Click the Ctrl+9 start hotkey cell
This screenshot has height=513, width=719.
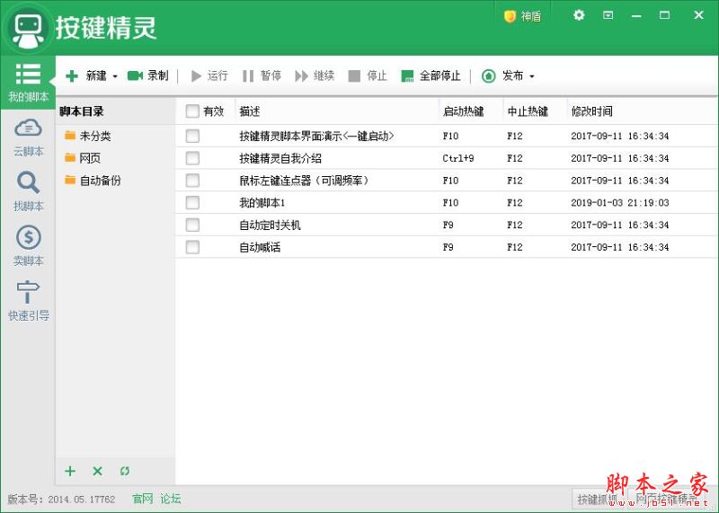tap(458, 158)
